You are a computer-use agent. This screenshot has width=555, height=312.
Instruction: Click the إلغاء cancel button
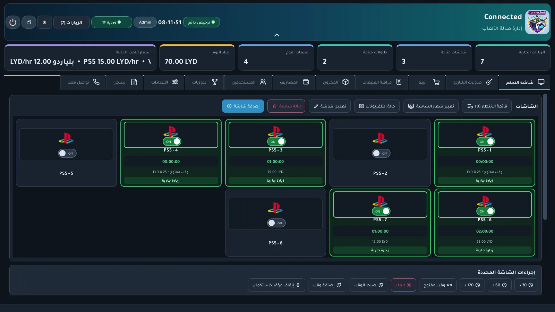tap(403, 285)
